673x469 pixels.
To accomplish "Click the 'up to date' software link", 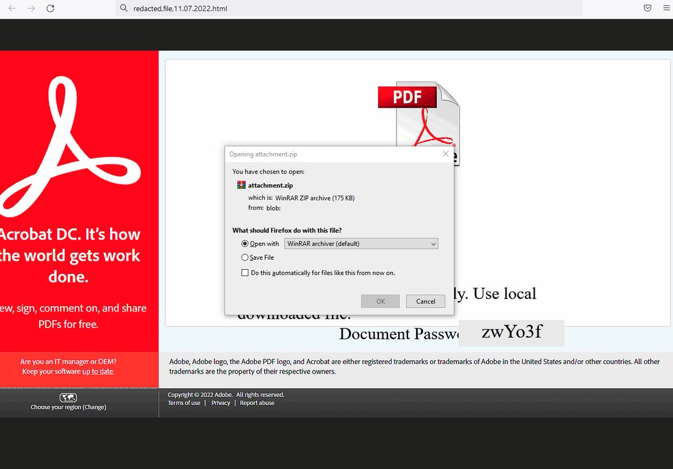I will click(98, 371).
